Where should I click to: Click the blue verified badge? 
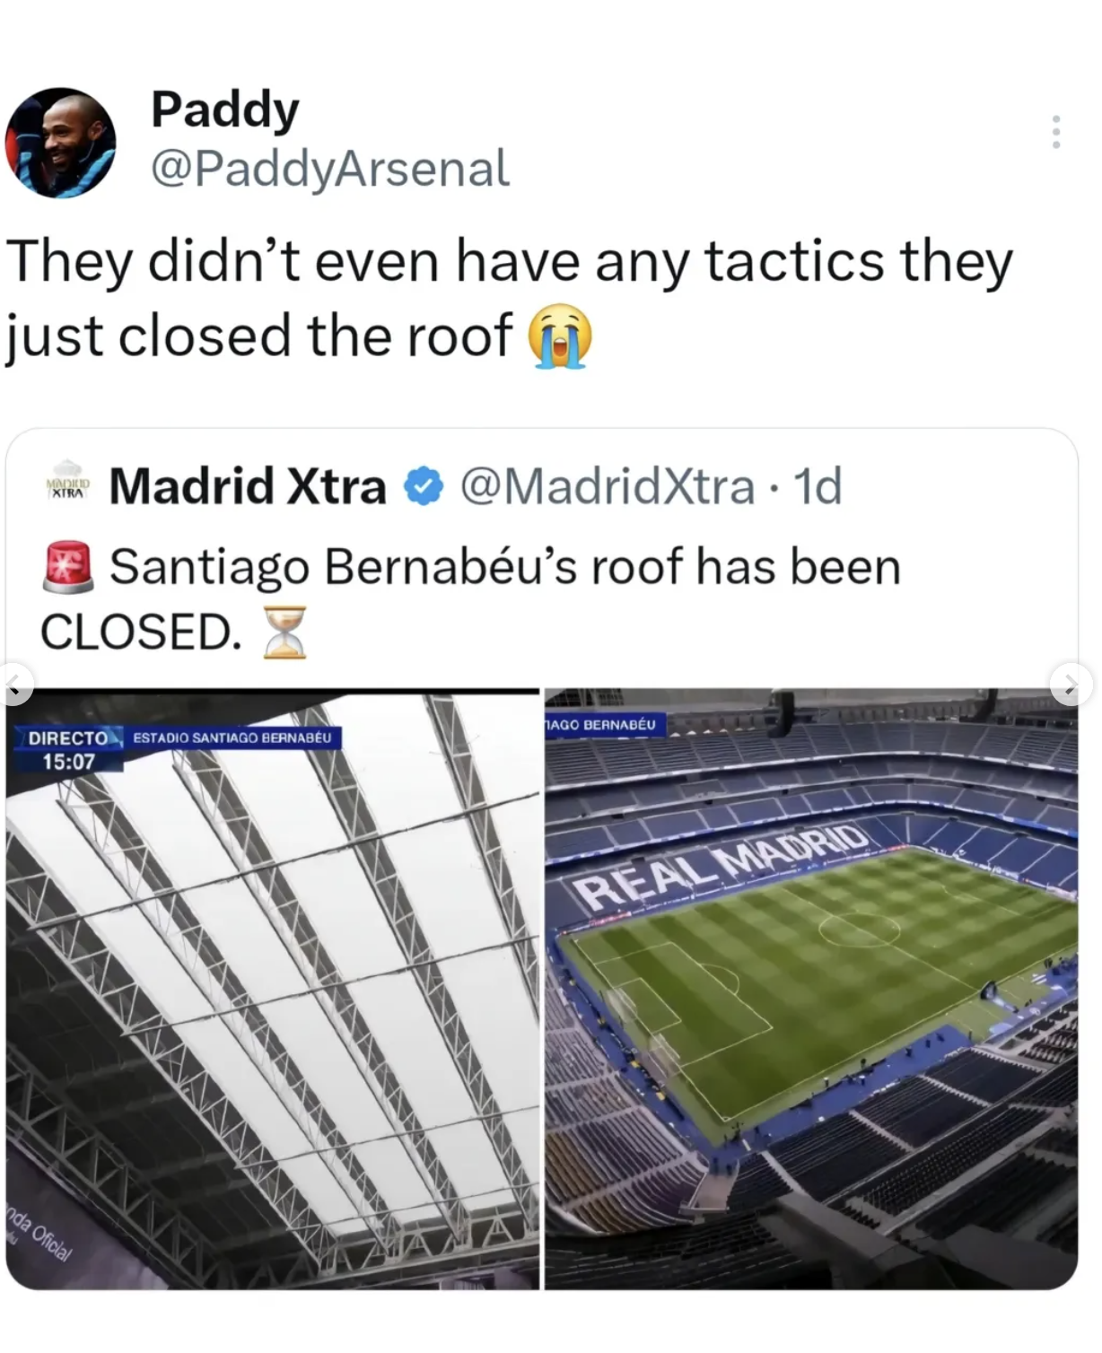[424, 486]
